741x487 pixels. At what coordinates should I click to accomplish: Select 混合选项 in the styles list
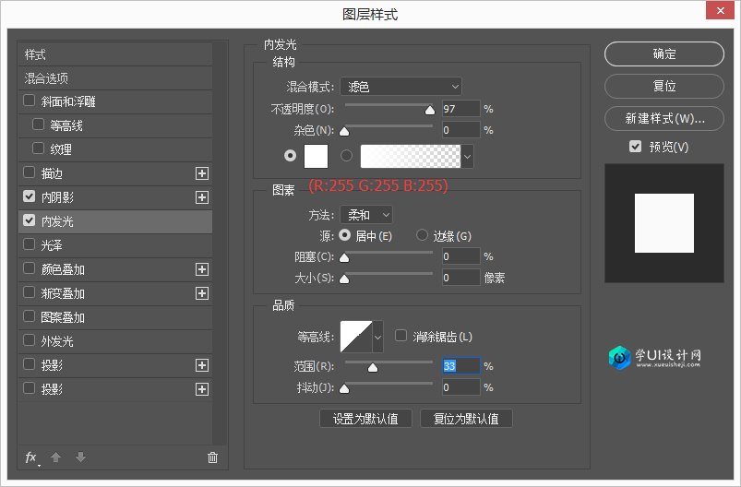[x=47, y=78]
